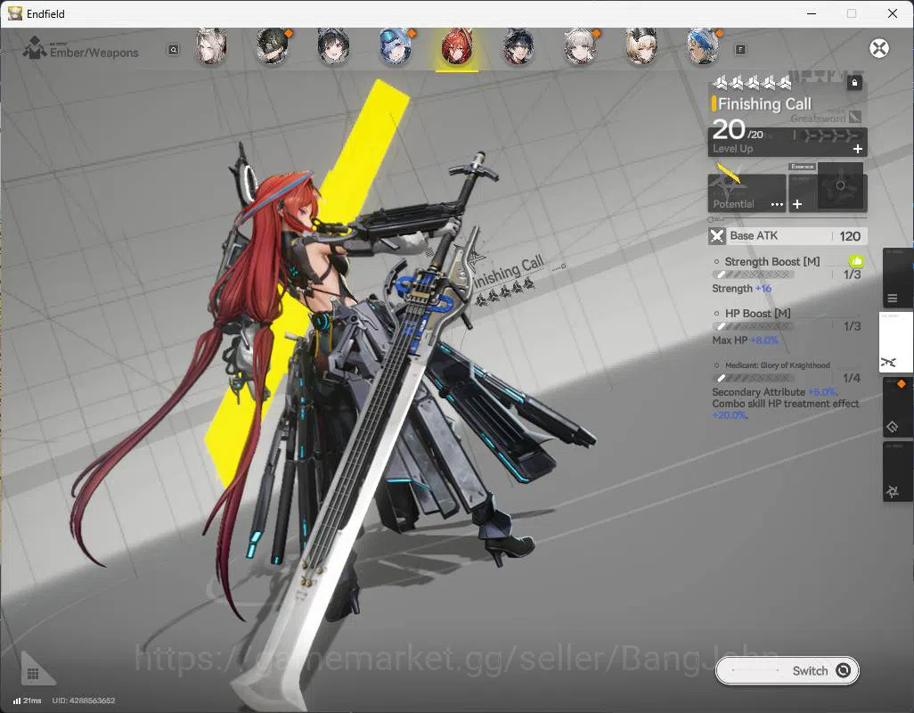Viewport: 914px width, 713px height.
Task: Click the Level Up panel
Action: click(x=788, y=142)
